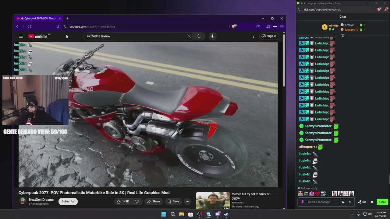The height and width of the screenshot is (219, 390).
Task: Select the kick.com popout chat address
Action: (322, 9)
